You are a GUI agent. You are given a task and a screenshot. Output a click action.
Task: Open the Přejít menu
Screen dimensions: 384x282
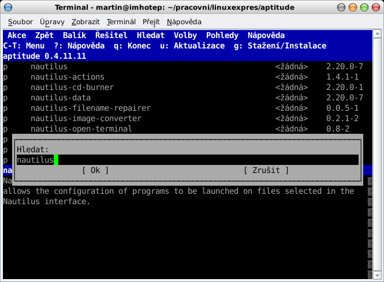[152, 22]
